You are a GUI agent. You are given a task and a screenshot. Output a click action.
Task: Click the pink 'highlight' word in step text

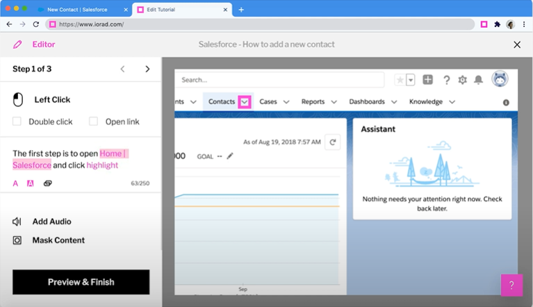click(x=102, y=165)
